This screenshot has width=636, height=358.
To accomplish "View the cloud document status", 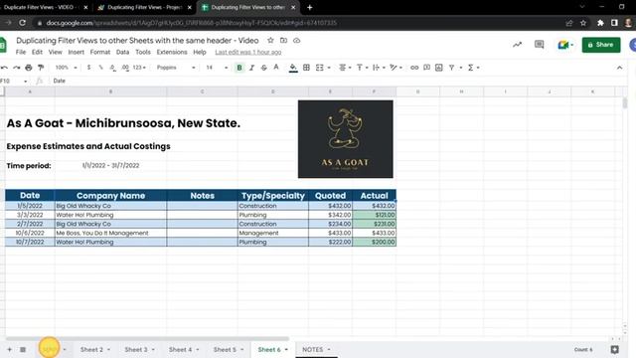I will [296, 40].
